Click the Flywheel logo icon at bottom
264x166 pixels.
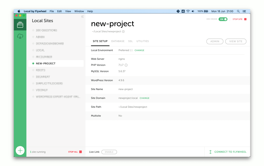pyautogui.click(x=210, y=152)
